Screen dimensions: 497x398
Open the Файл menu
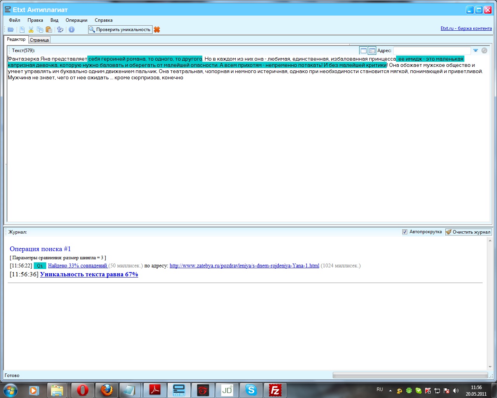(15, 20)
